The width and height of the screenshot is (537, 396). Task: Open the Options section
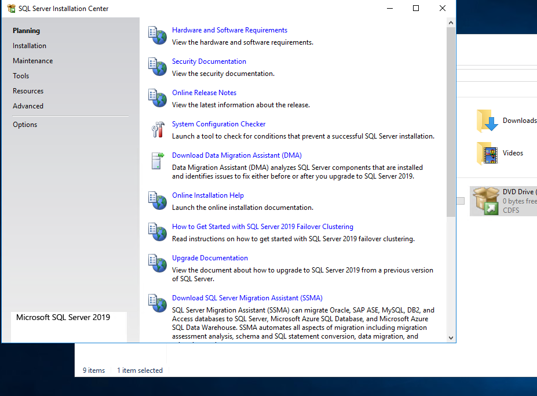[x=25, y=125]
